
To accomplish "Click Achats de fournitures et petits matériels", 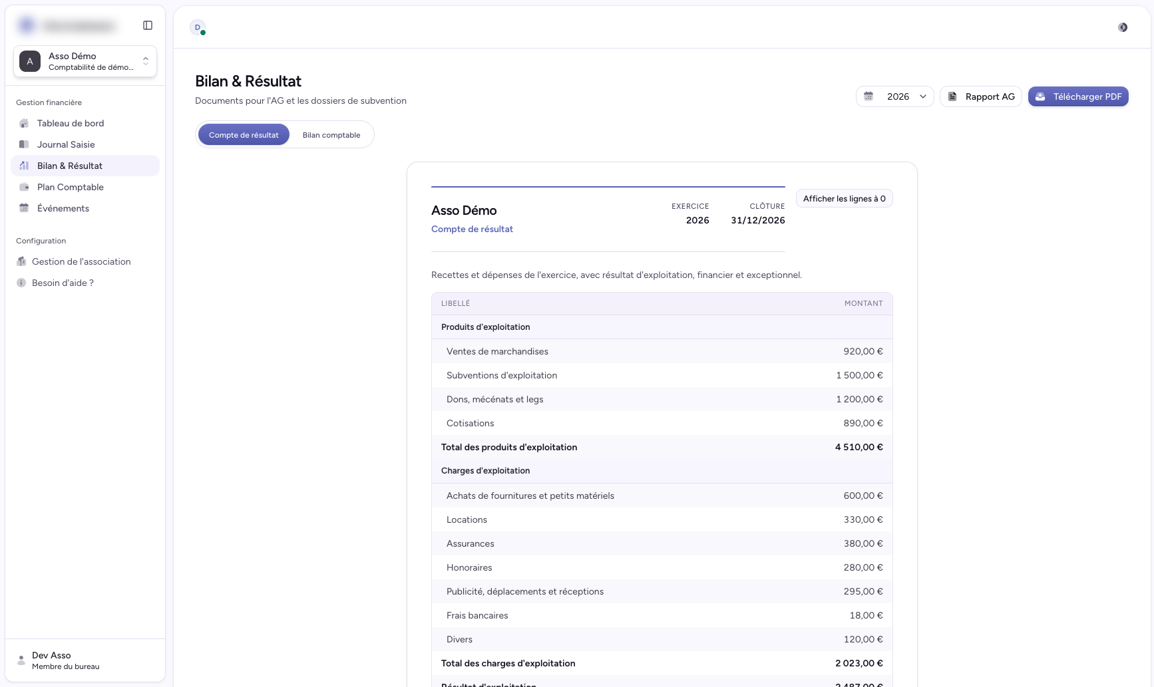I will 530,495.
